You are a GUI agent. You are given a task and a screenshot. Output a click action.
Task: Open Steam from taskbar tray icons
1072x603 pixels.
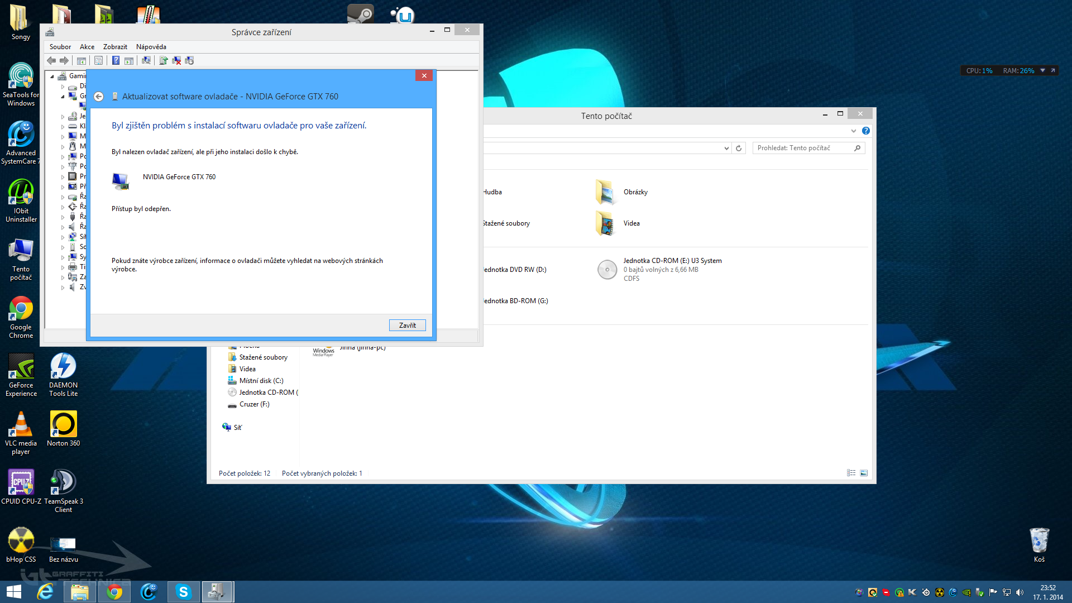[926, 592]
